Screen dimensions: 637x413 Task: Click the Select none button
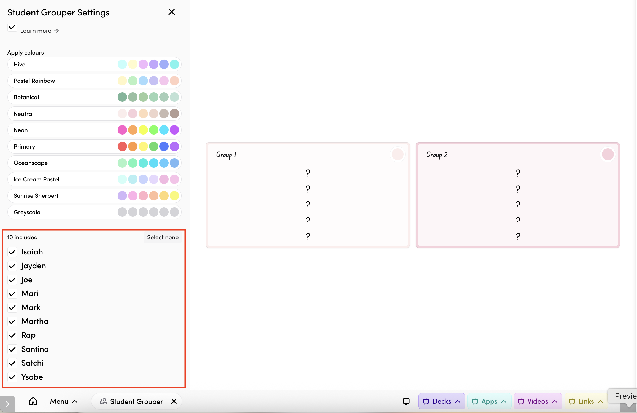coord(163,237)
